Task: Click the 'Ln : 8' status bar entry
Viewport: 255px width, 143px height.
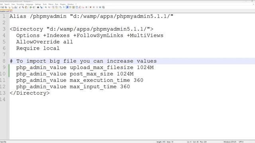Action: tap(189, 142)
